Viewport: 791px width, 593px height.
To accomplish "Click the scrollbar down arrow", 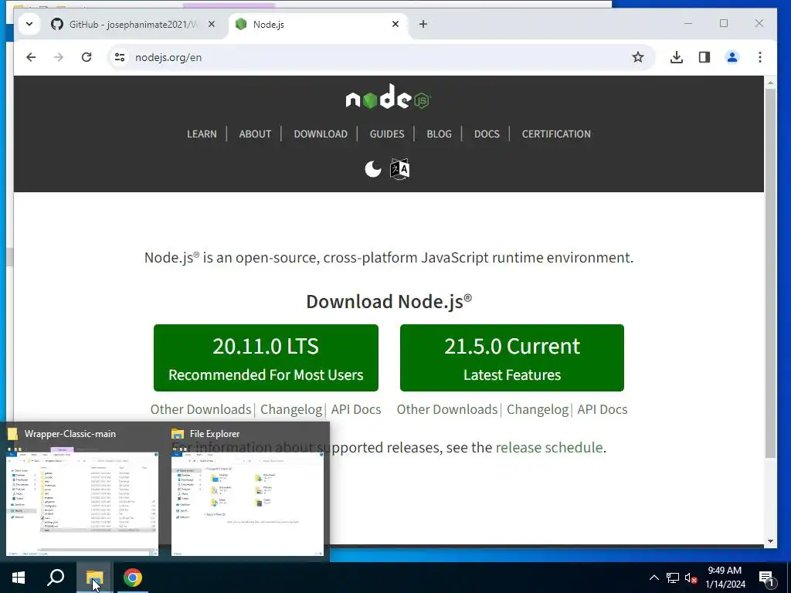I will click(770, 541).
